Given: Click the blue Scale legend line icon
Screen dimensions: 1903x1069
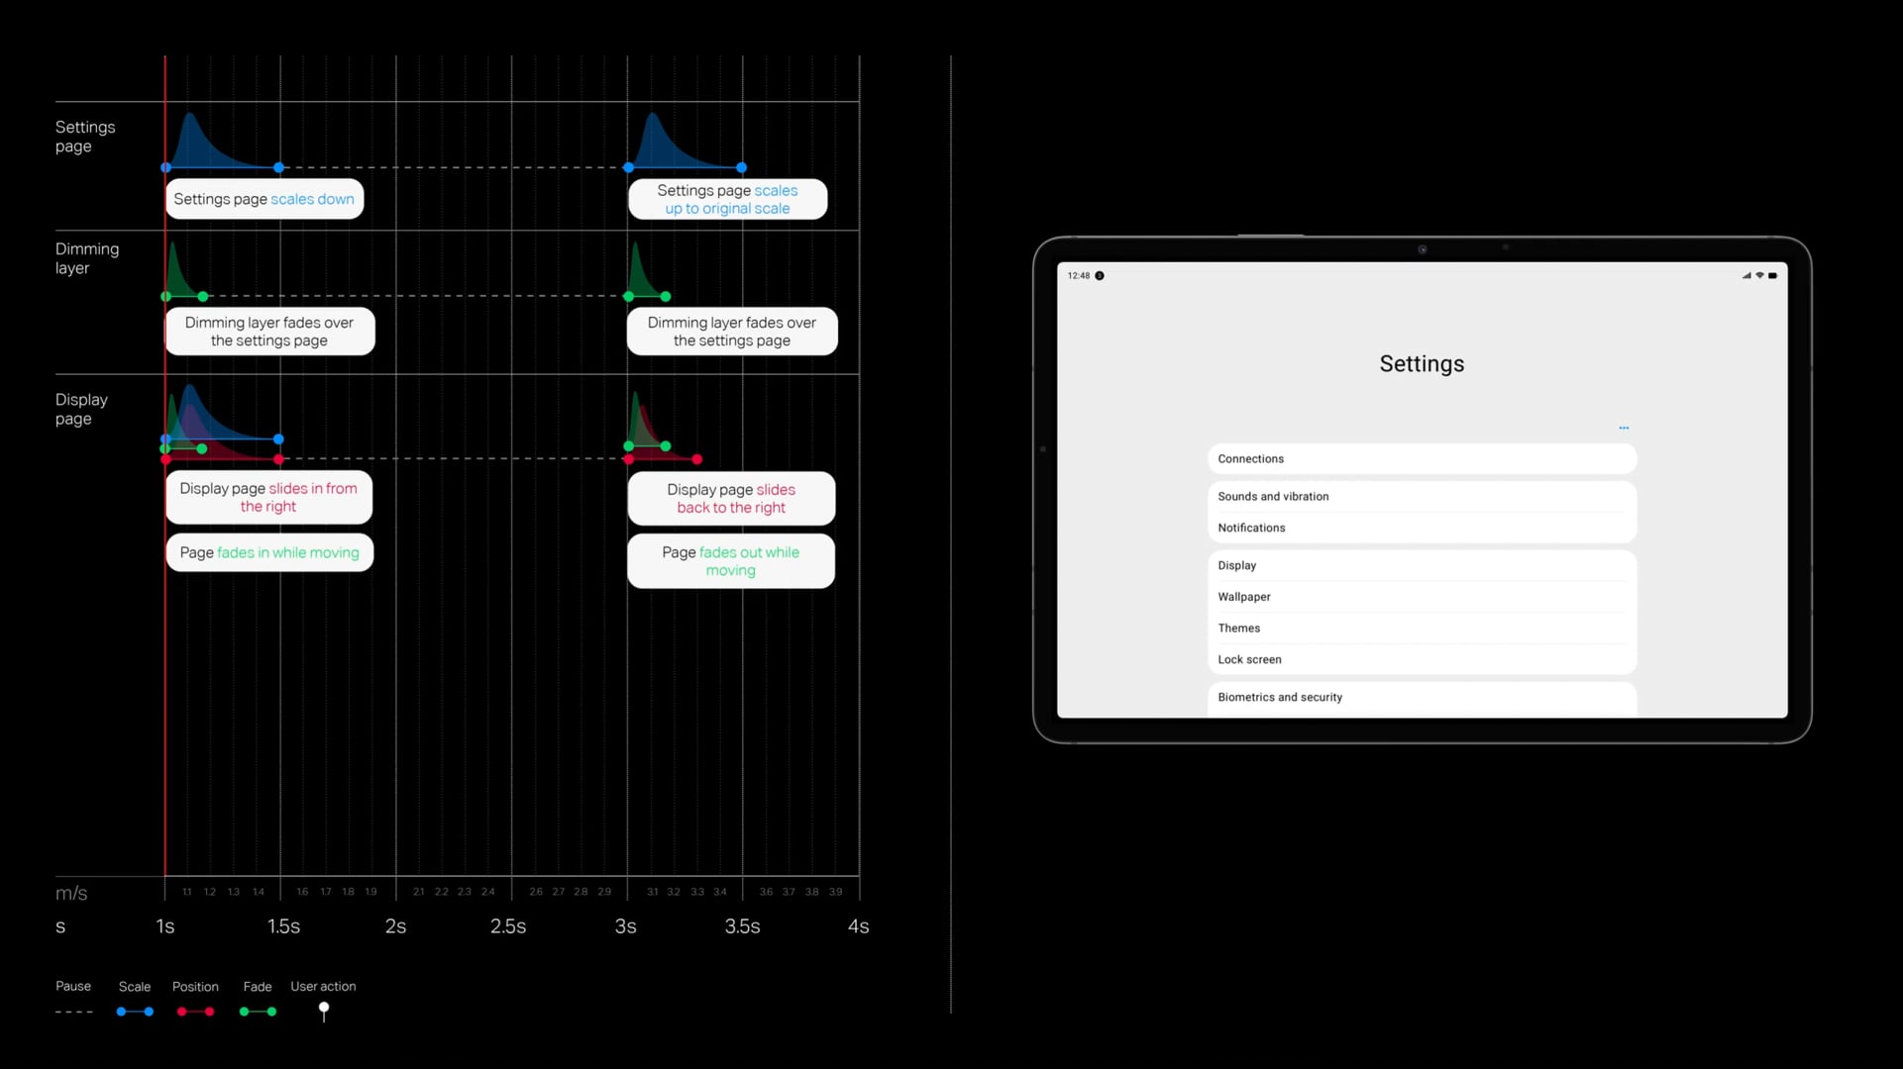Looking at the screenshot, I should pos(135,1012).
